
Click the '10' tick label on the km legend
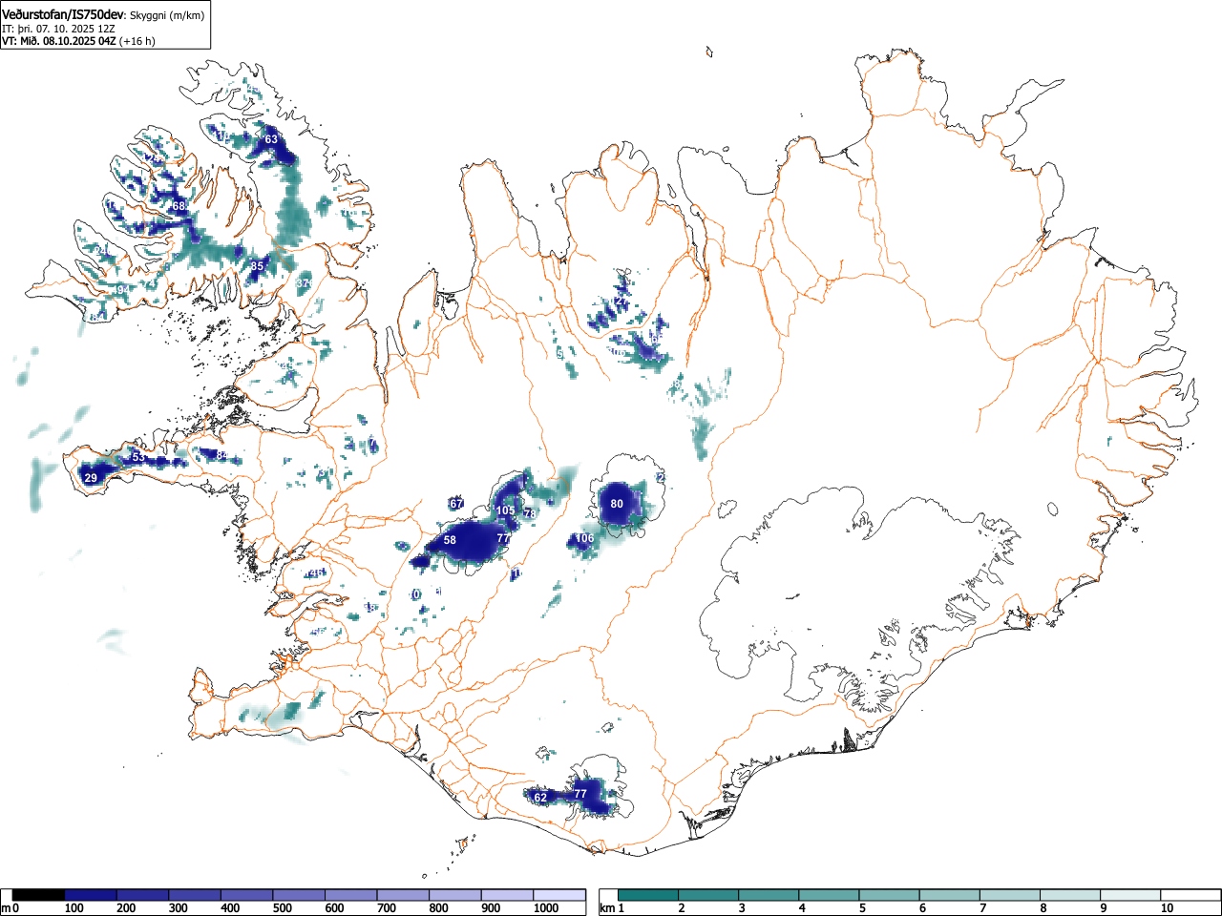point(1167,908)
